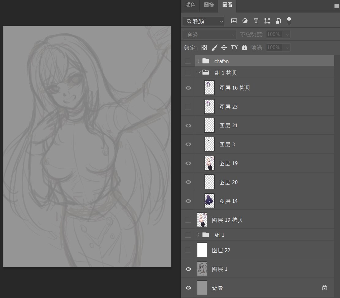Click the adjustment layer filter icon

pos(245,21)
